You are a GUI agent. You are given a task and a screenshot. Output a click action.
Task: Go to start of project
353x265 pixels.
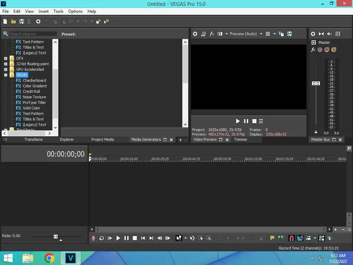click(x=143, y=238)
